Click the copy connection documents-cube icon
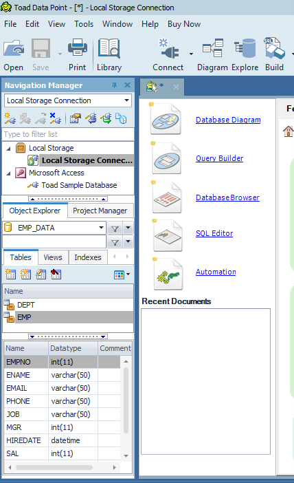The height and width of the screenshot is (483, 294). click(121, 118)
